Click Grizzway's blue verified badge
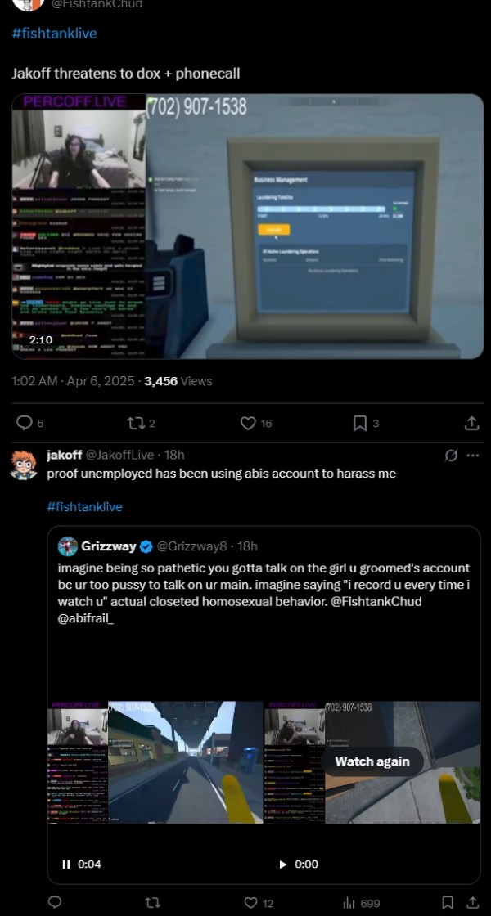 tap(146, 546)
